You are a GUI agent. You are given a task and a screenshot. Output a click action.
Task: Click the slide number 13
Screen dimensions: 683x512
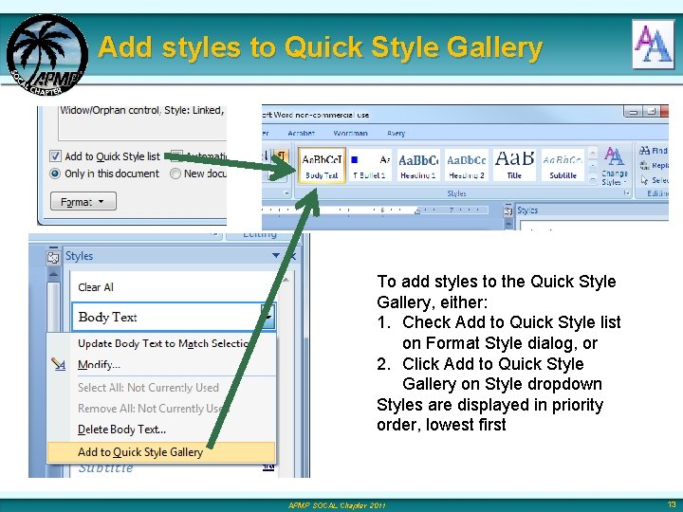(672, 504)
